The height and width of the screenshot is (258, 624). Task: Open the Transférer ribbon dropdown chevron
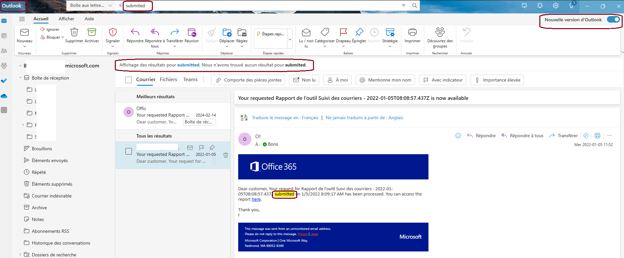pos(175,46)
